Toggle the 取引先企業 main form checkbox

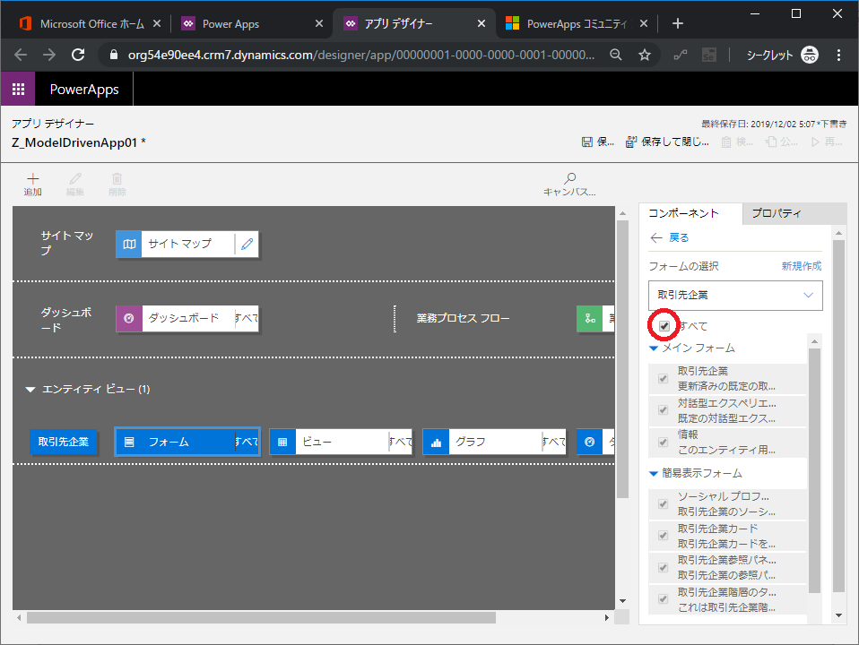tap(663, 378)
